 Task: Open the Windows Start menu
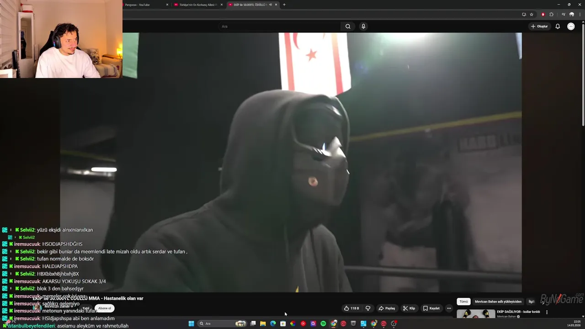tap(191, 324)
